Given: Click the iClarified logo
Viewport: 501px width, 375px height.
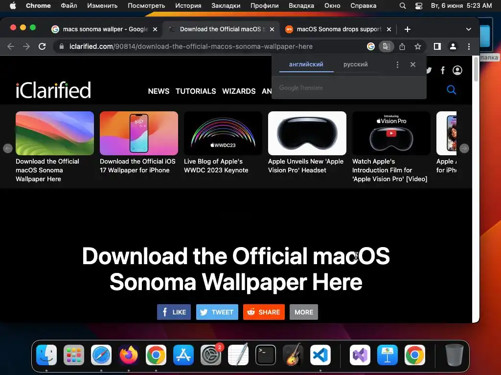Looking at the screenshot, I should coord(53,90).
